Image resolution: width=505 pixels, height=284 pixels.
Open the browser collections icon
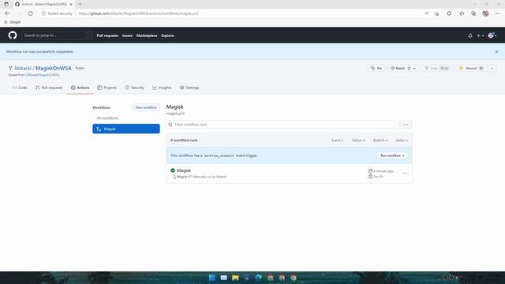tap(473, 13)
